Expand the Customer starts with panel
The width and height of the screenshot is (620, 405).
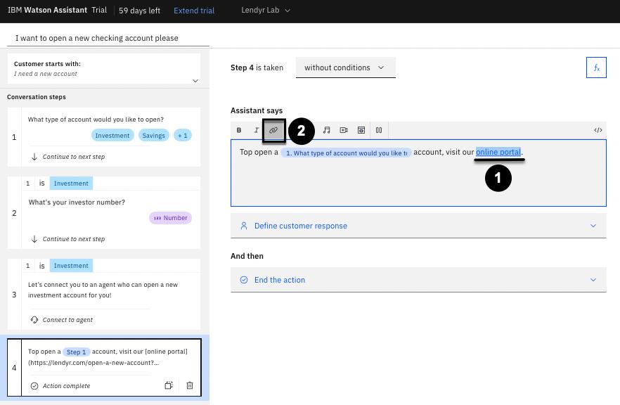(195, 81)
